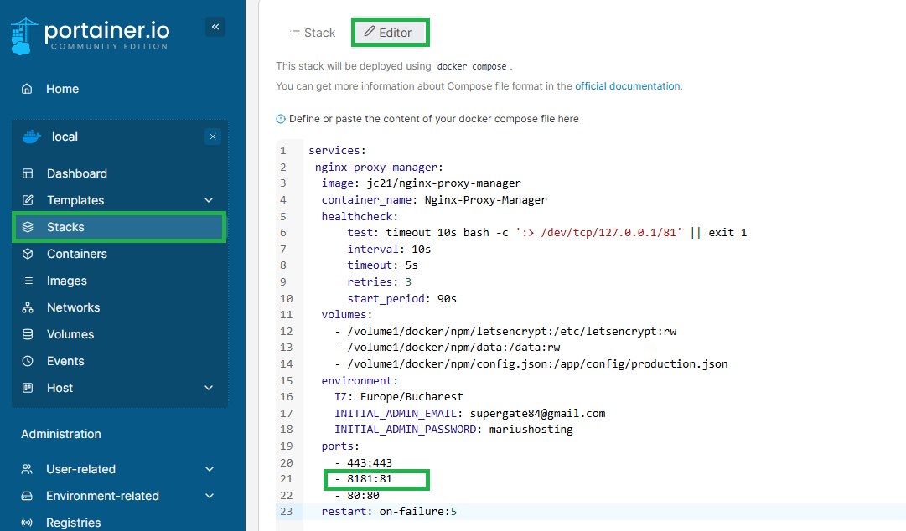Click the '/dev/tcp/127.0.0.1/81' string
Viewport: 906px width, 531px height.
tap(598, 233)
